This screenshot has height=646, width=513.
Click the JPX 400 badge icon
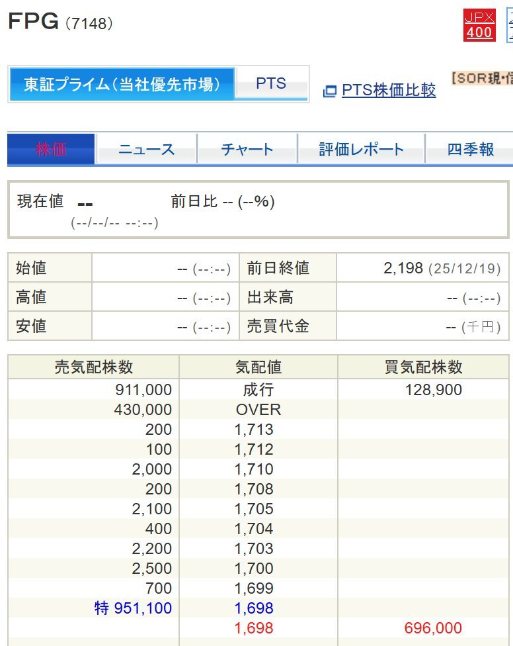click(x=479, y=25)
